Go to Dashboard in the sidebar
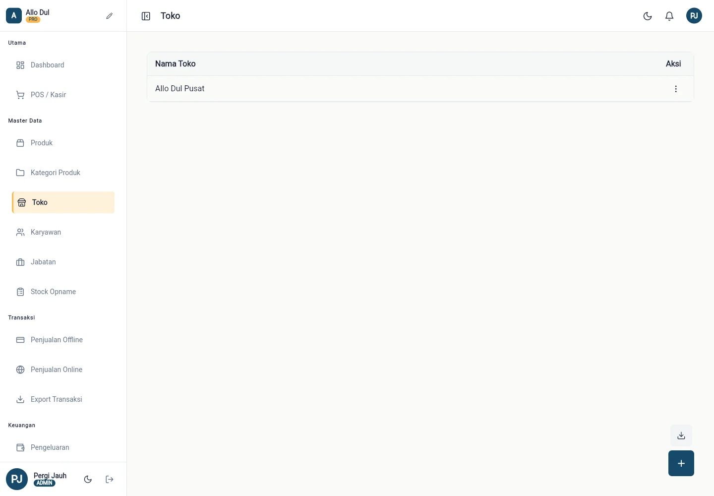Viewport: 714px width, 496px height. coord(63,65)
